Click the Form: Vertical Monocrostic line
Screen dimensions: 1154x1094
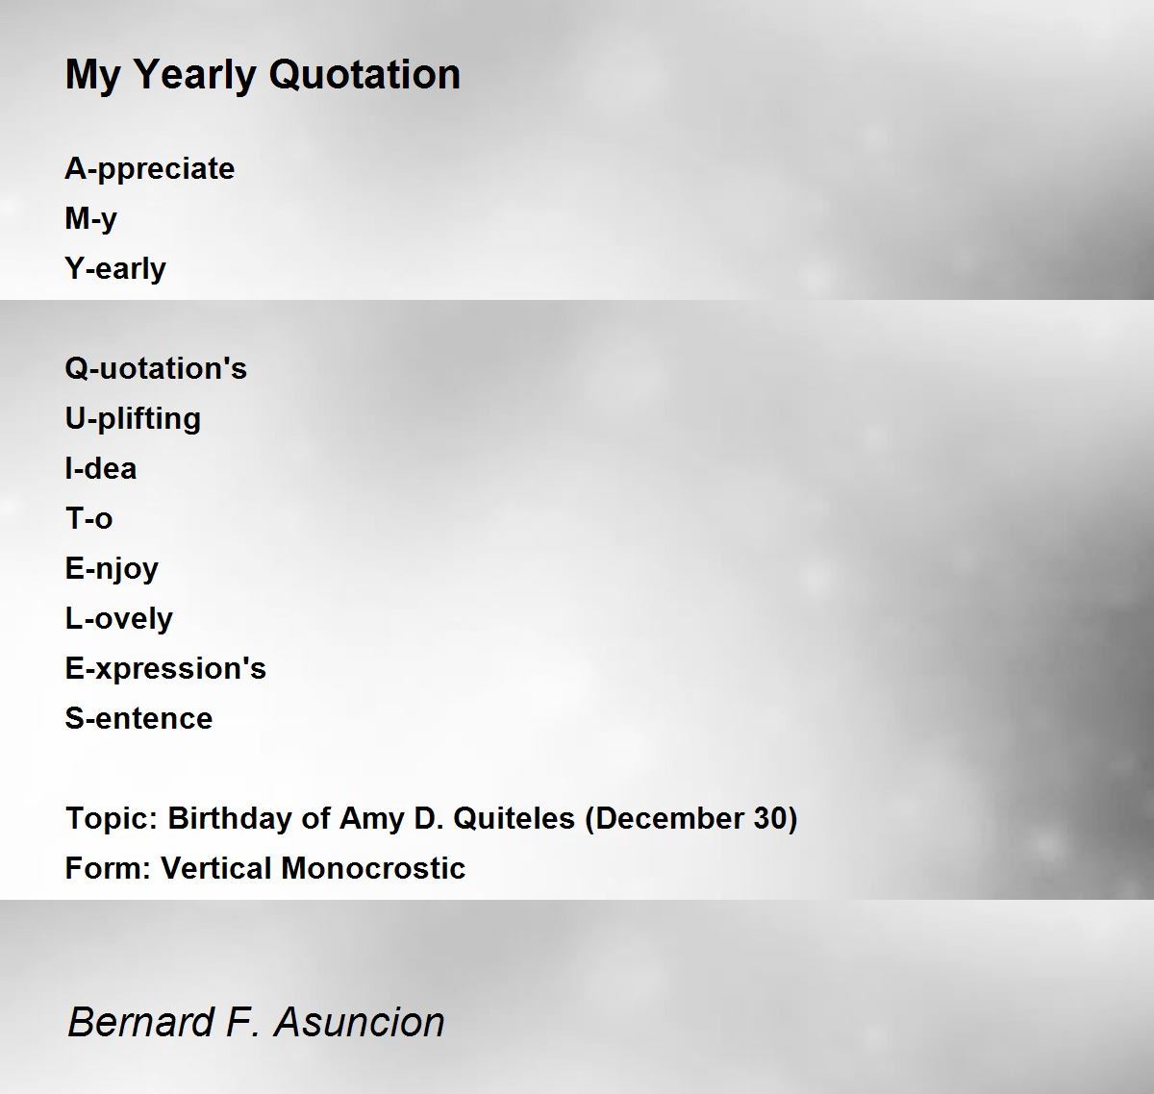pyautogui.click(x=265, y=868)
